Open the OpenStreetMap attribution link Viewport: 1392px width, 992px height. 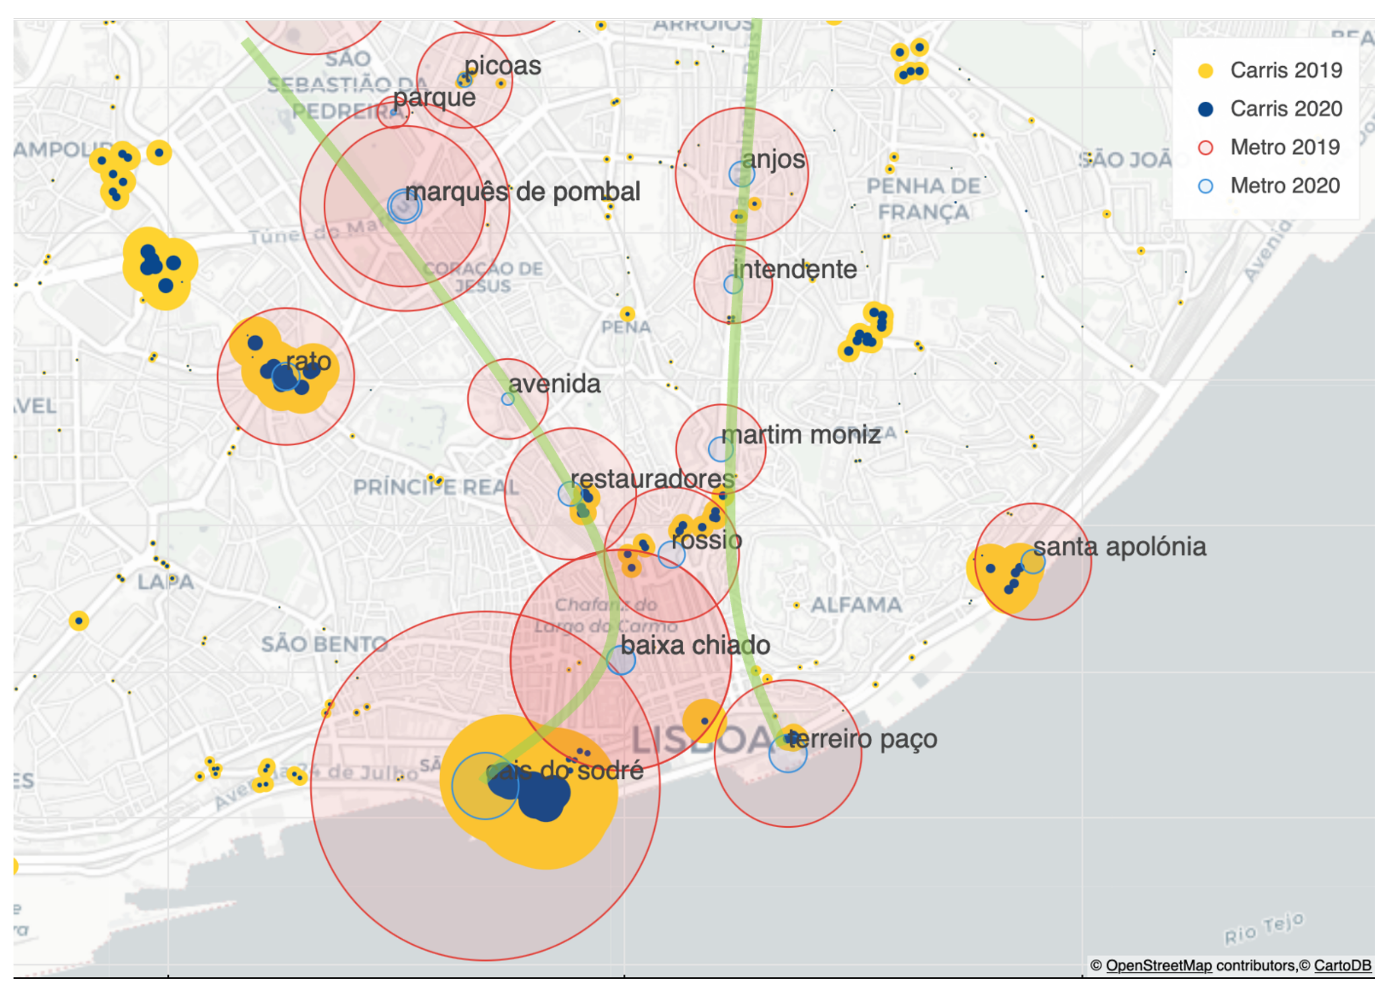coord(1159,966)
